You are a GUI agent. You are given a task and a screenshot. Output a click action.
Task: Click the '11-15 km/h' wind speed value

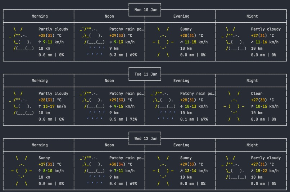[196, 42]
